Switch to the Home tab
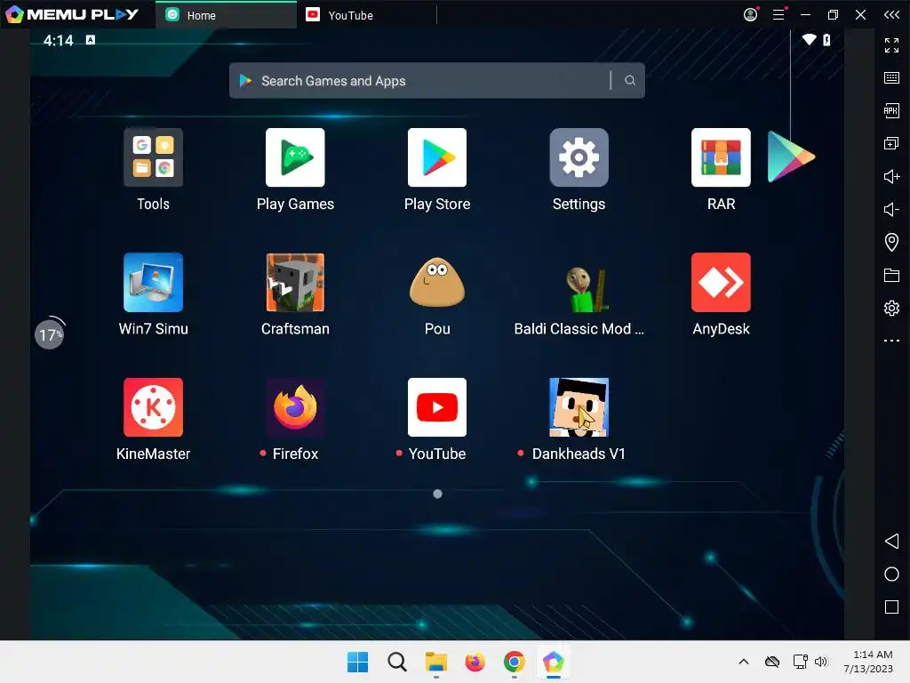910x683 pixels. pyautogui.click(x=226, y=15)
